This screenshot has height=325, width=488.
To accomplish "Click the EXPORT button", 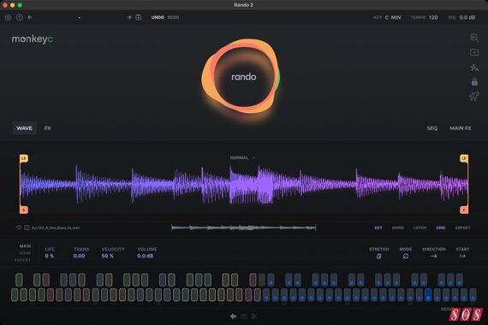I will (x=463, y=228).
